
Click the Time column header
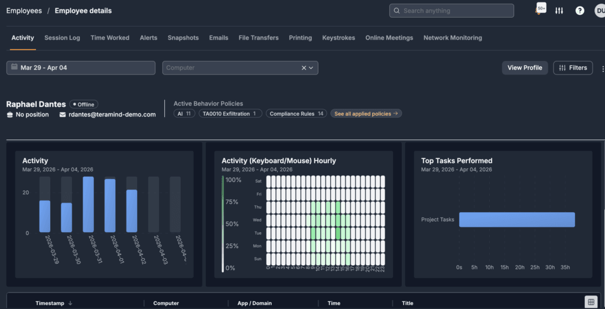(334, 303)
